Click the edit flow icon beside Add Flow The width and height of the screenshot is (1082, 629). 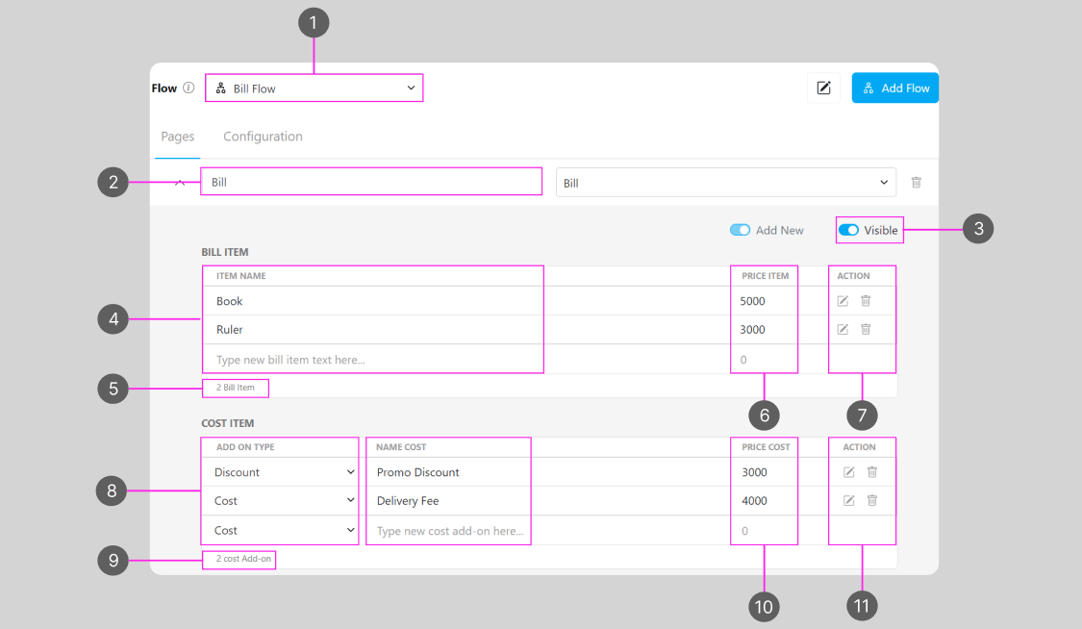(823, 88)
